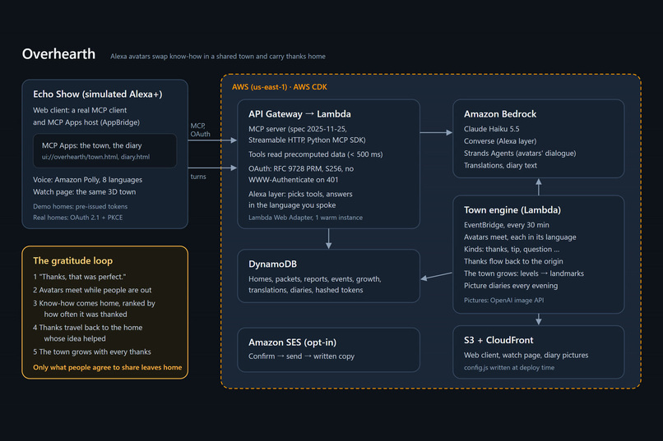
Task: Select the "Amazon Bedrock" heading
Action: (500, 114)
